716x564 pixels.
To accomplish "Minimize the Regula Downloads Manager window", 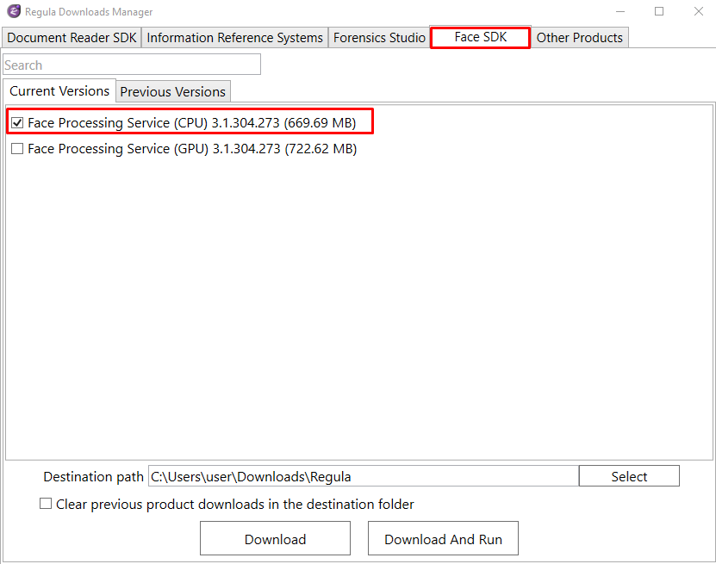I will click(620, 11).
